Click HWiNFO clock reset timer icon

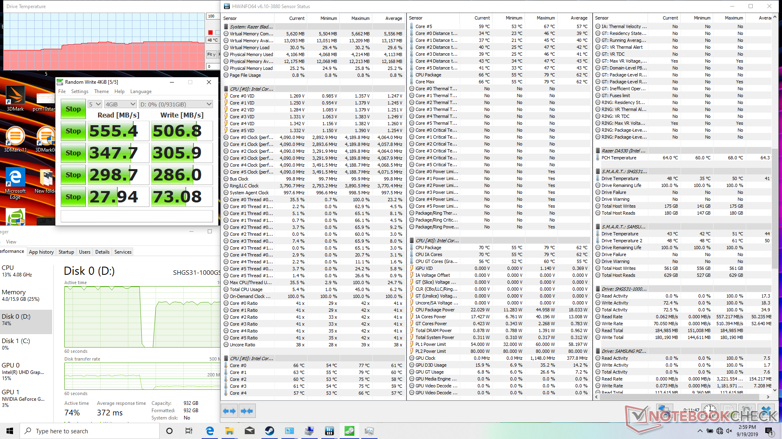click(710, 411)
